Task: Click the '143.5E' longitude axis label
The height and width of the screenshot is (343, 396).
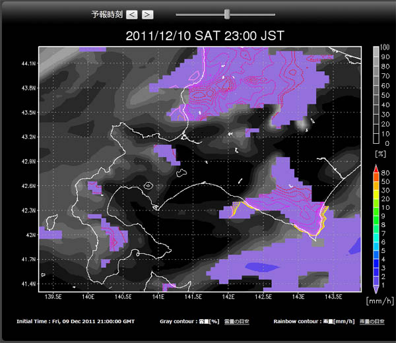Action: click(333, 297)
